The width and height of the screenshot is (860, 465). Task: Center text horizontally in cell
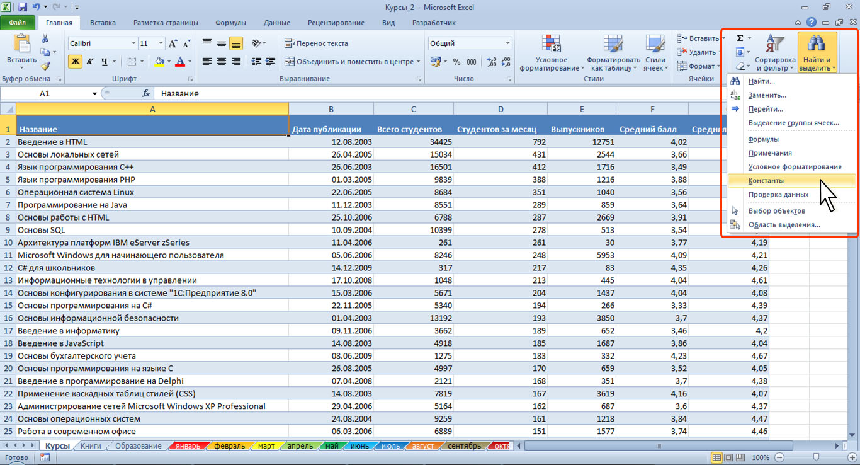tap(221, 61)
